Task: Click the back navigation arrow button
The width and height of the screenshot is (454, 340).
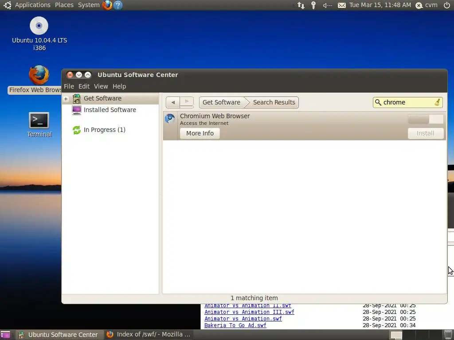Action: pos(173,102)
